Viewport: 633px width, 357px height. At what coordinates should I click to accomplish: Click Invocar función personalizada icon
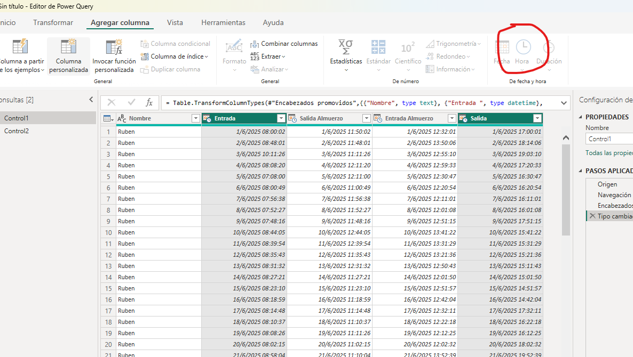(114, 47)
